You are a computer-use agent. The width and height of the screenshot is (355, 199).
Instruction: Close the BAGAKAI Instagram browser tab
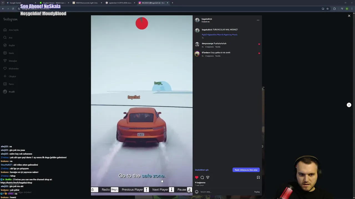[168, 3]
